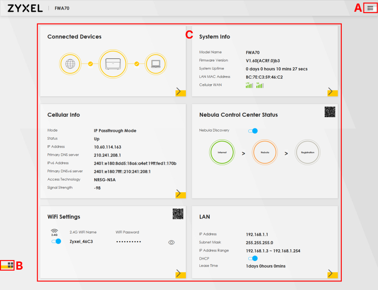
Task: Open the Nebula Control Center QR code
Action: click(x=330, y=112)
